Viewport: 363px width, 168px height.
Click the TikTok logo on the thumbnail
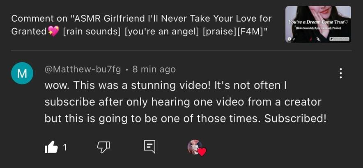pyautogui.click(x=294, y=39)
